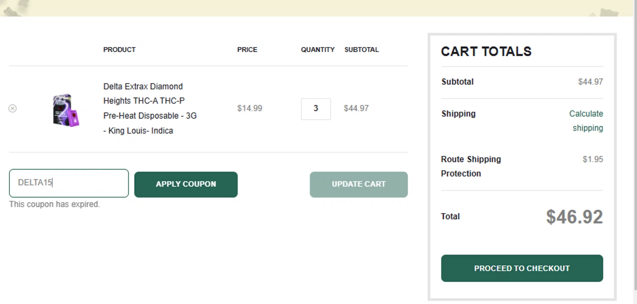Image resolution: width=637 pixels, height=304 pixels.
Task: Click the $1.95 shipping protection amount
Action: pos(593,159)
